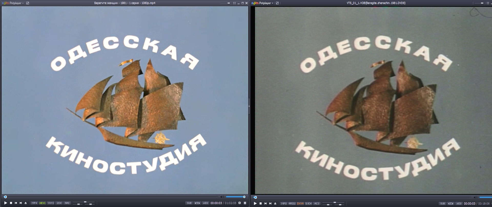The height and width of the screenshot is (207, 492).
Task: Open the EQ control panel in left player
Action: coord(205,203)
